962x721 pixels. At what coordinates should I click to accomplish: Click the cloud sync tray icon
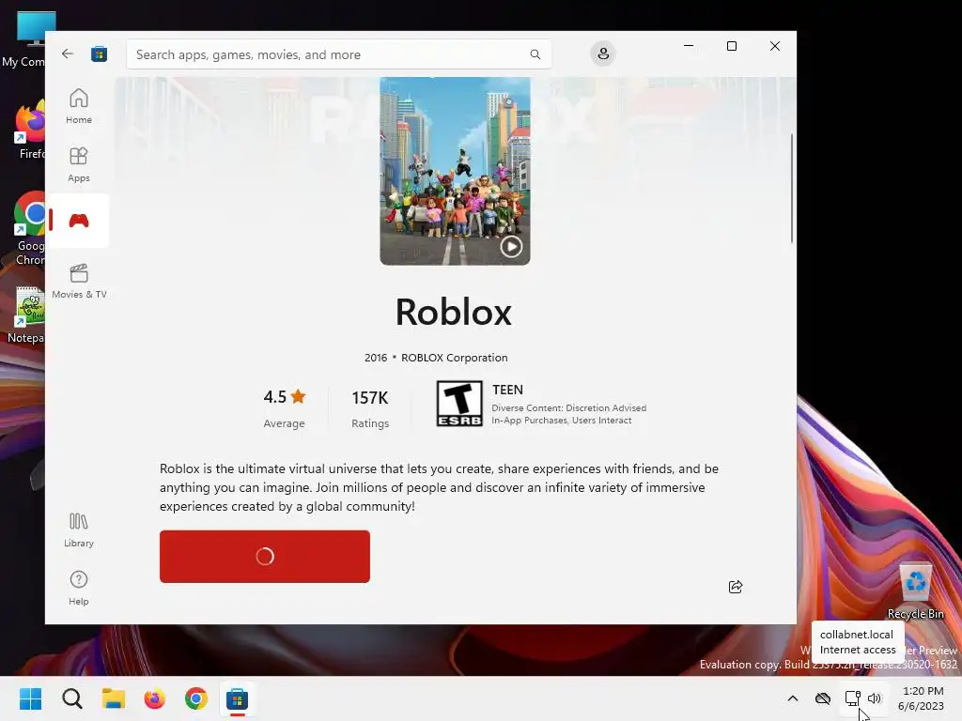click(823, 698)
